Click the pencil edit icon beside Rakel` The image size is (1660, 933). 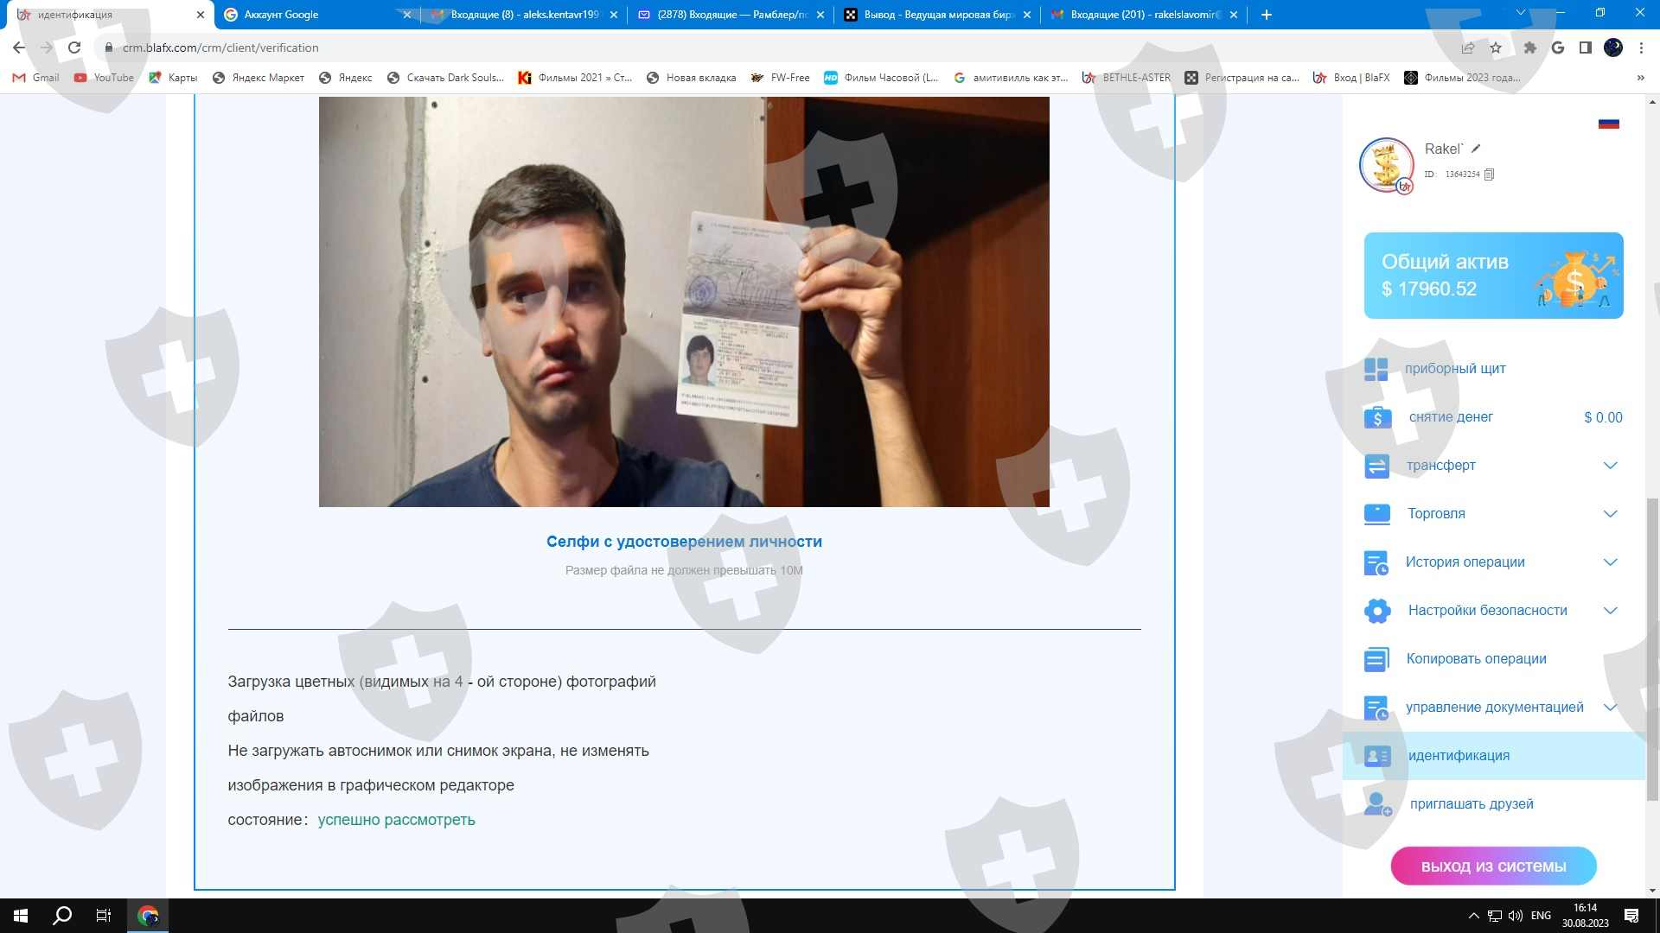click(x=1476, y=149)
